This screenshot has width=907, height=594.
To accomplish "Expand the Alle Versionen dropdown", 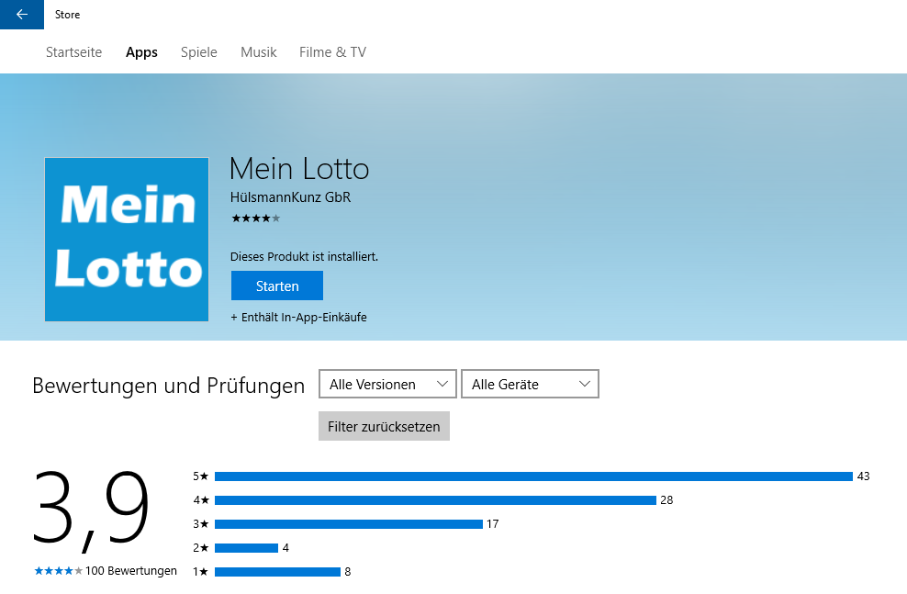I will point(387,384).
